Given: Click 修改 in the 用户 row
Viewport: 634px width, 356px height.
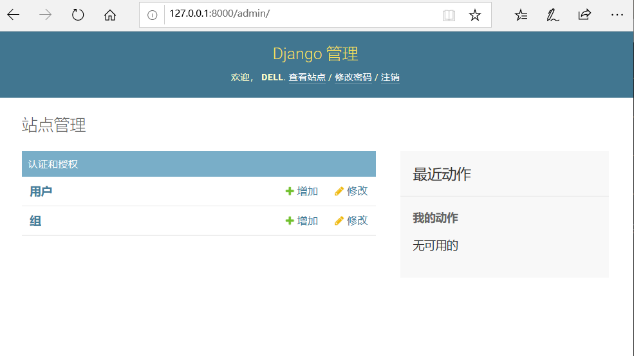Looking at the screenshot, I should 351,191.
